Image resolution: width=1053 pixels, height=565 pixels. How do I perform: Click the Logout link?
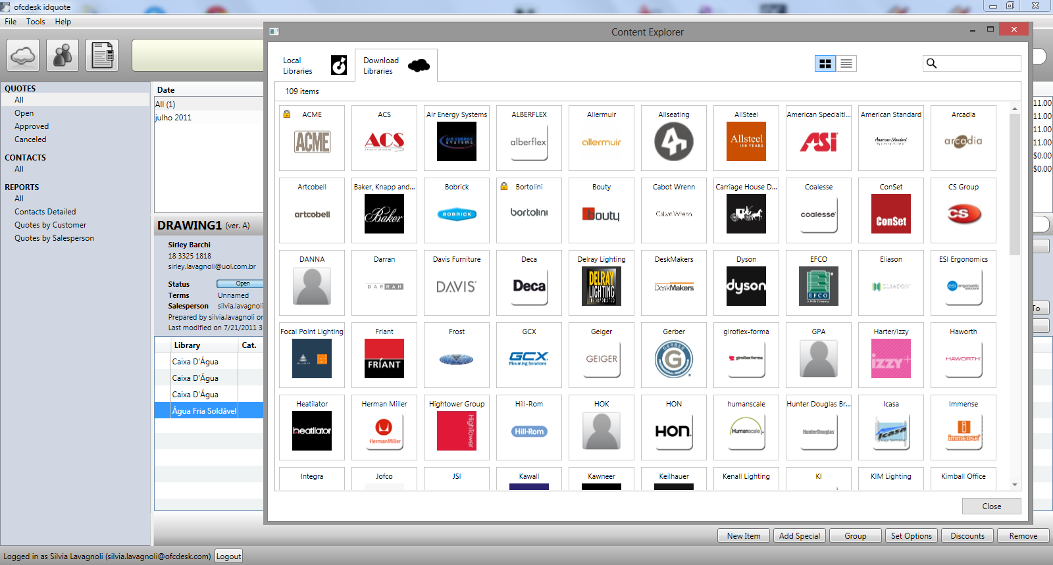[x=228, y=556]
